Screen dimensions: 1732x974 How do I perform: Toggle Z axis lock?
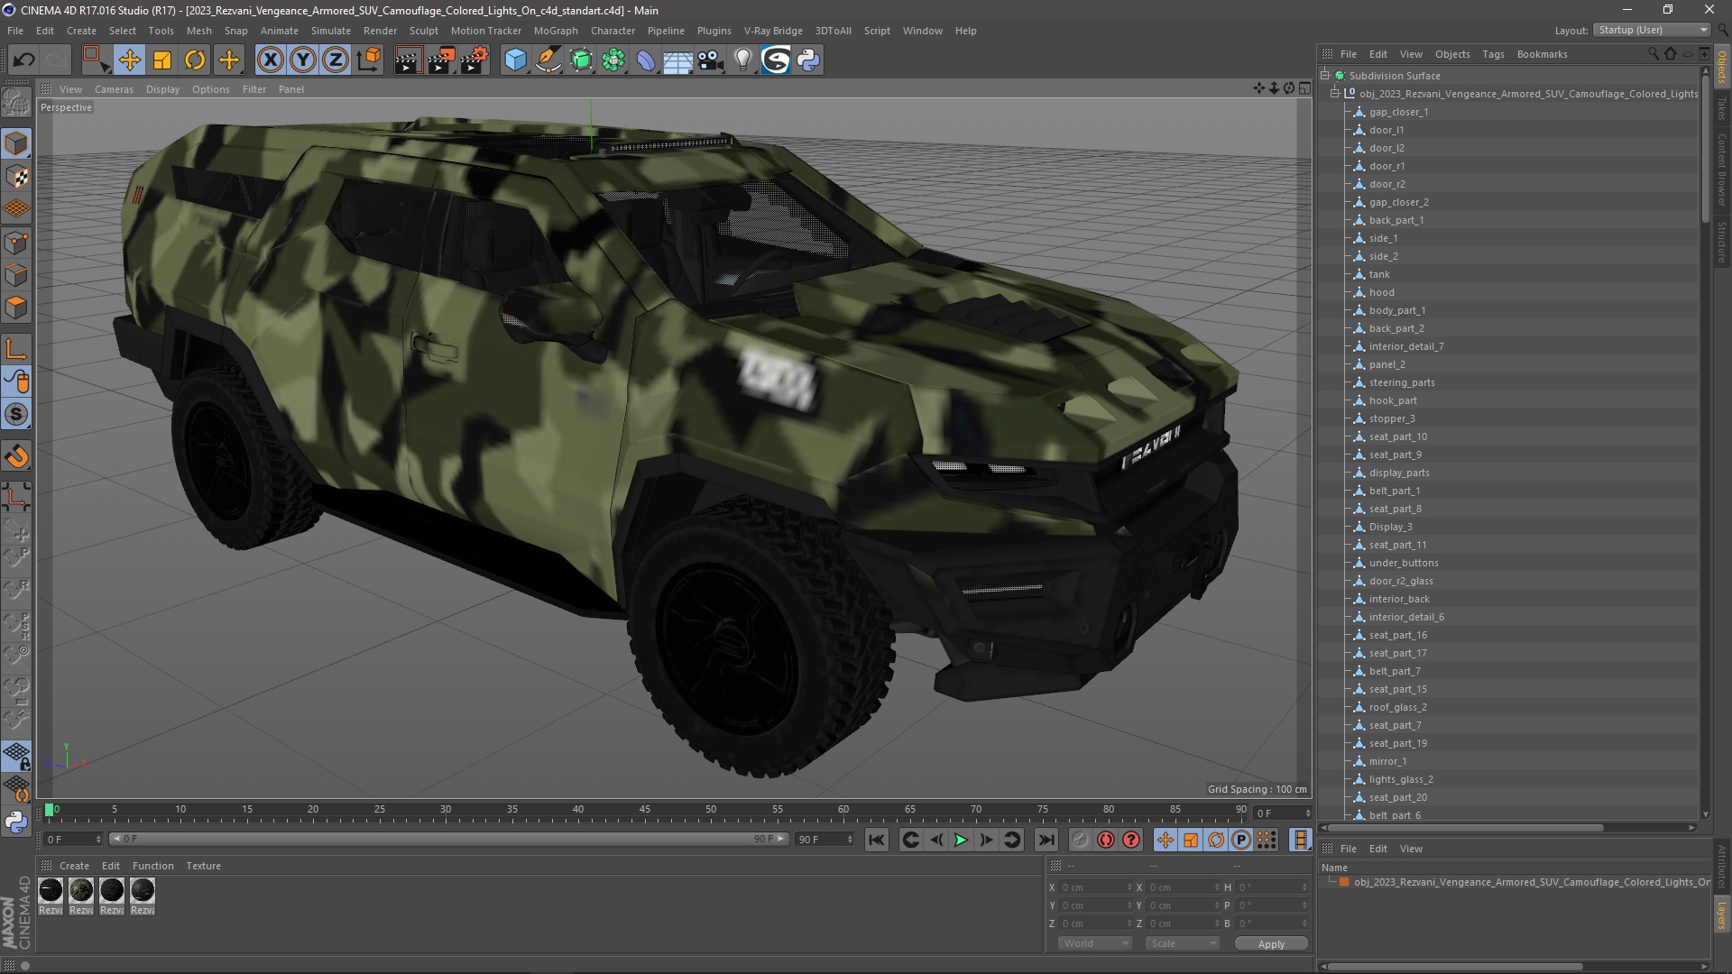pos(336,60)
